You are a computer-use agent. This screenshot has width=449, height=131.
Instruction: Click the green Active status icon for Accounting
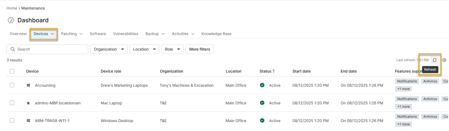point(262,85)
